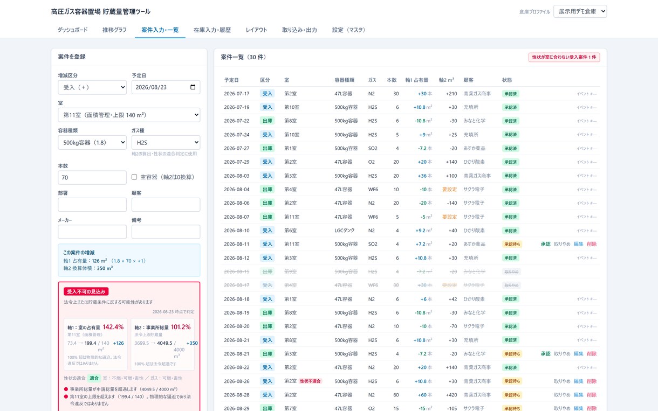Click the 受入不可の見込み warning label

[86, 291]
